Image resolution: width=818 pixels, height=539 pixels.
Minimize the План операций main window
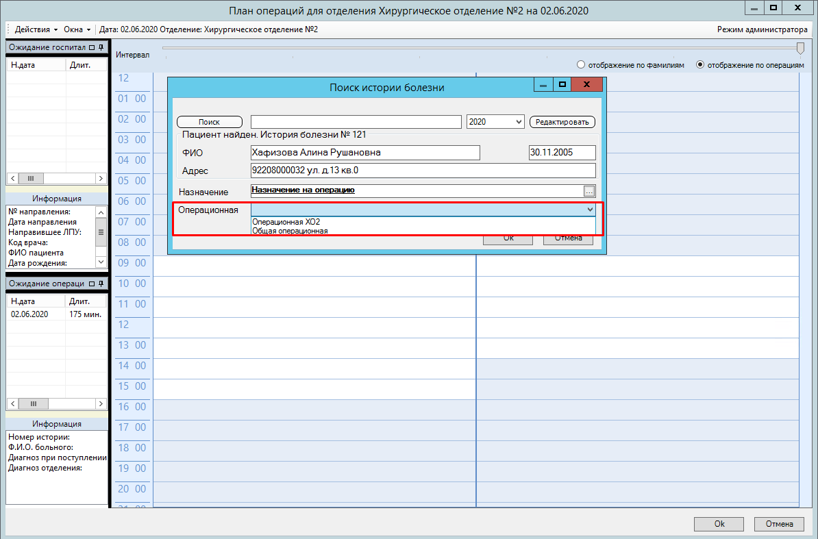tap(754, 8)
